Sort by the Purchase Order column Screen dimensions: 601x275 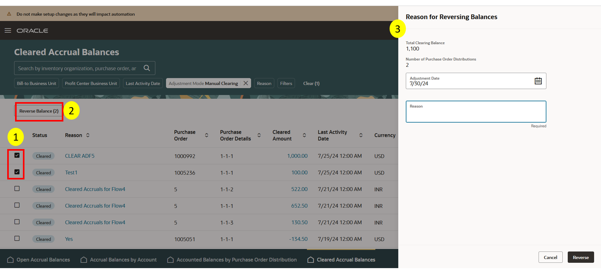206,135
